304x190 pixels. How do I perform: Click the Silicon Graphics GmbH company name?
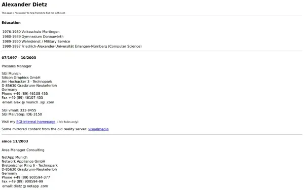21,78
